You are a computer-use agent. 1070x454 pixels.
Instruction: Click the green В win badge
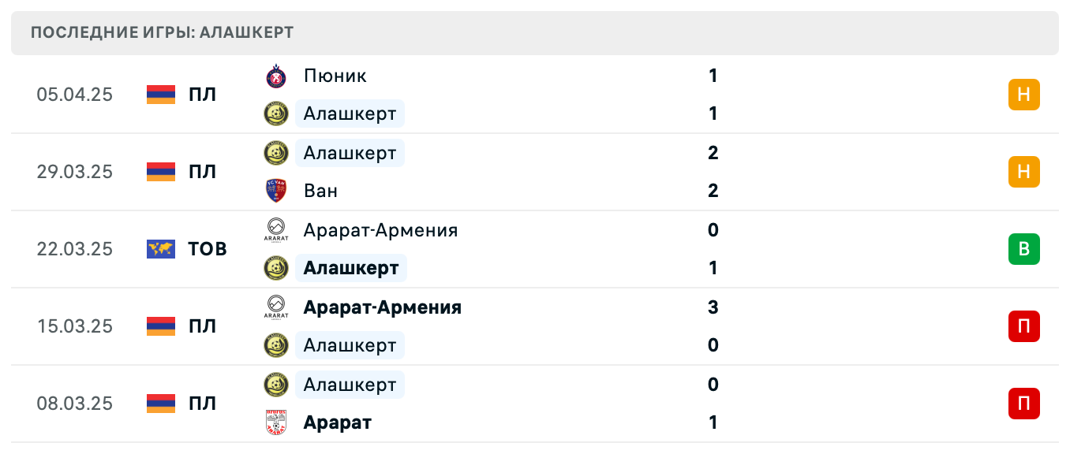point(1023,248)
